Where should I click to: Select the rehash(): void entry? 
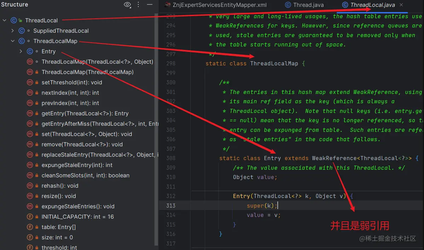click(x=60, y=186)
